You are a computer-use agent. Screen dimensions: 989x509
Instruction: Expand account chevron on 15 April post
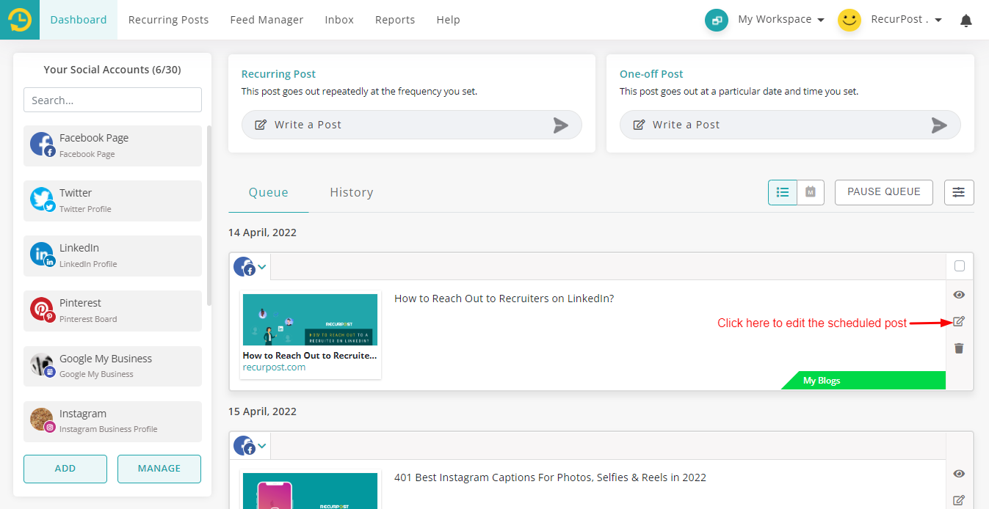[x=262, y=445]
